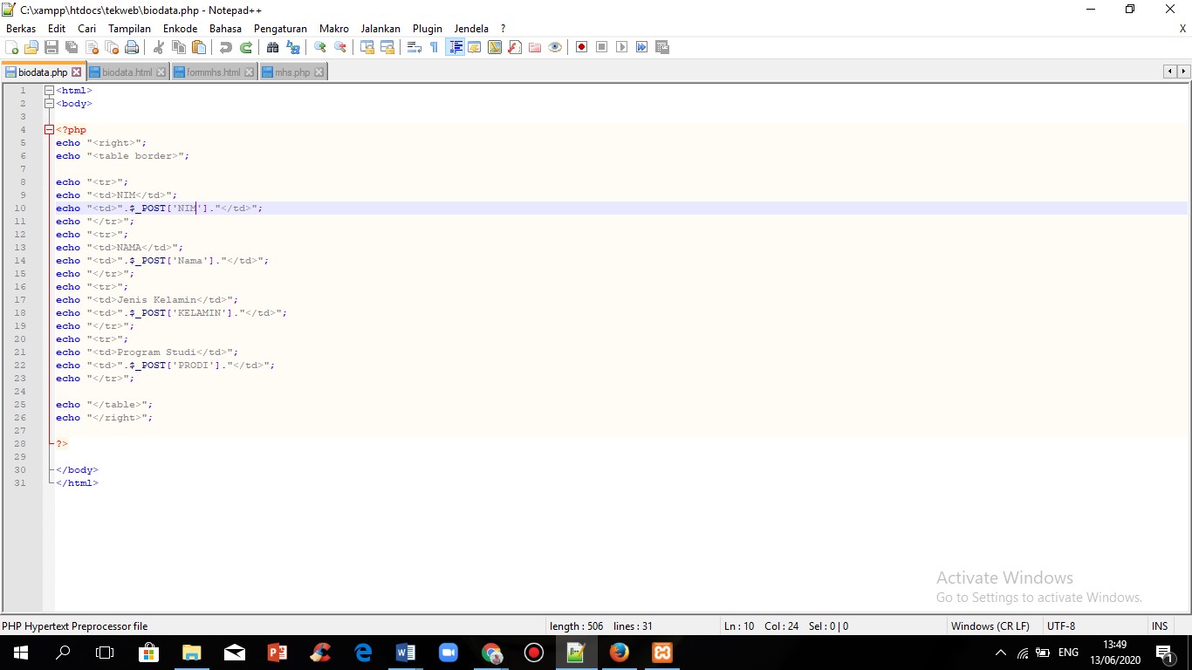The width and height of the screenshot is (1192, 670).
Task: Click the Stop macro recording icon
Action: [601, 47]
